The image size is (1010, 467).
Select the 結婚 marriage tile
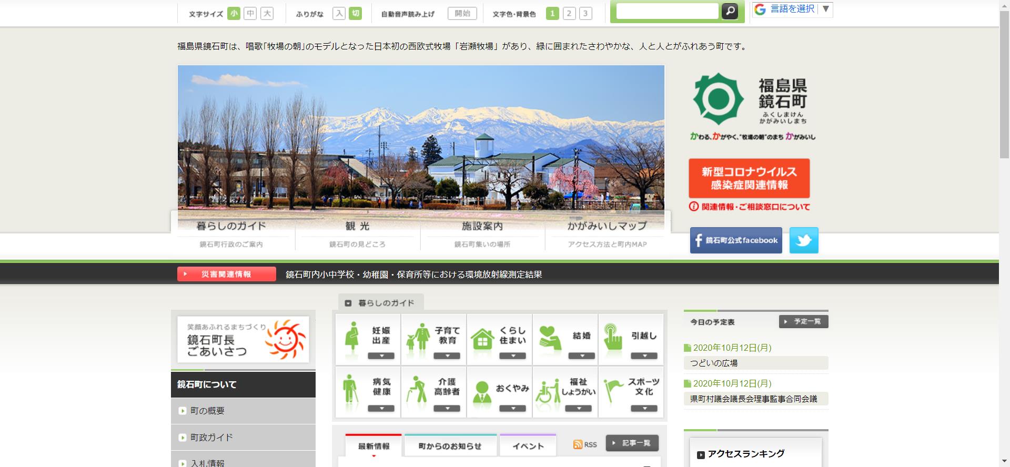pyautogui.click(x=565, y=339)
